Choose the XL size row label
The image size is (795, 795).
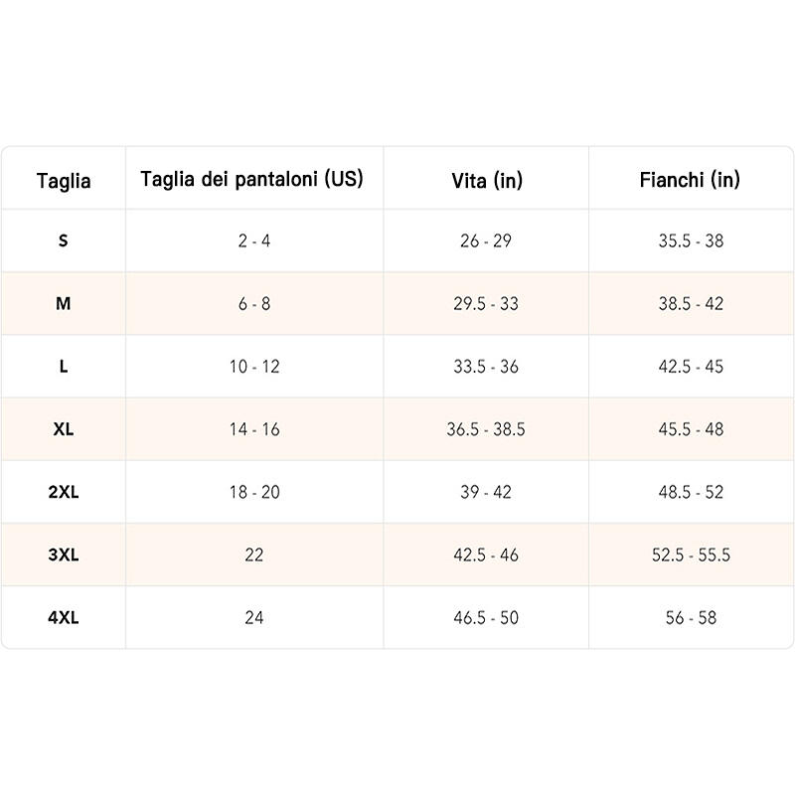64,429
